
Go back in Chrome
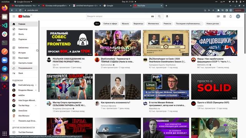(12, 10)
